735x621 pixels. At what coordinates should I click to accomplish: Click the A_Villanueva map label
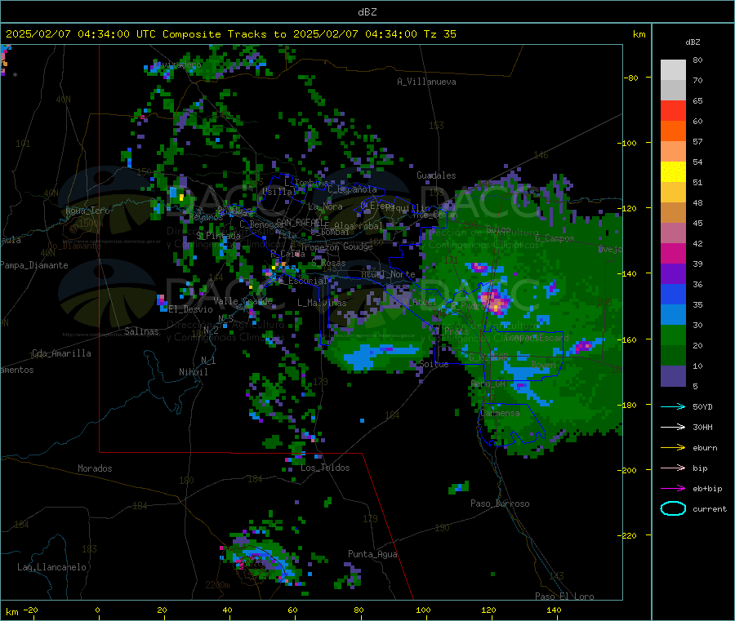(x=426, y=82)
